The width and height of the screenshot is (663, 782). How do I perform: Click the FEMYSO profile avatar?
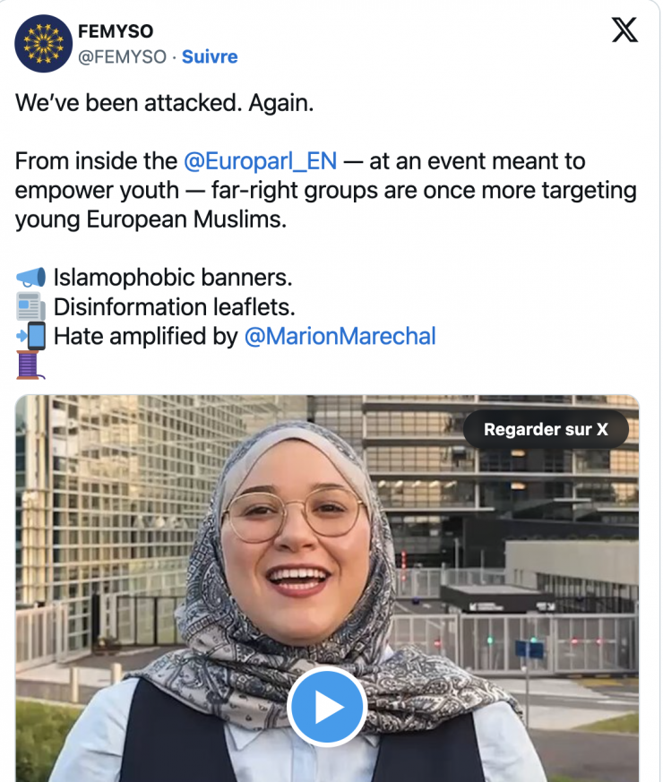pos(43,44)
